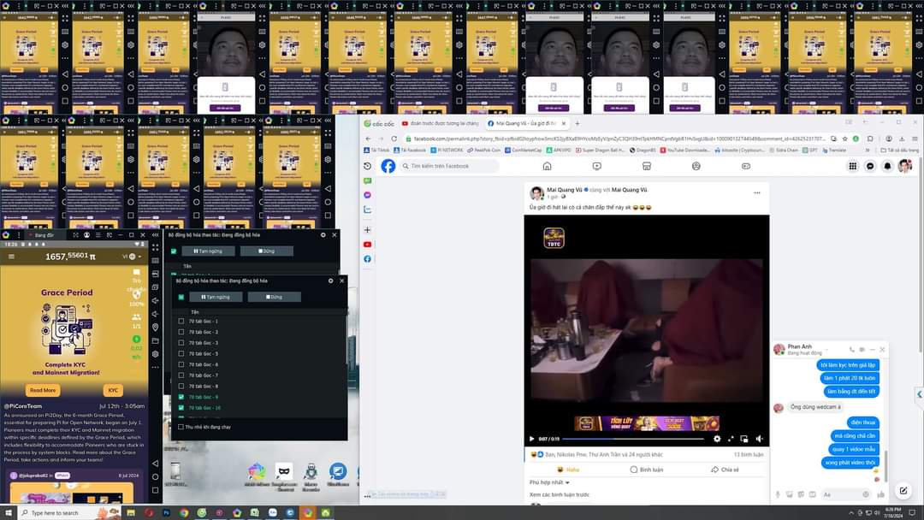Open location tool in emulator sidebar
The height and width of the screenshot is (520, 924).
point(155,327)
